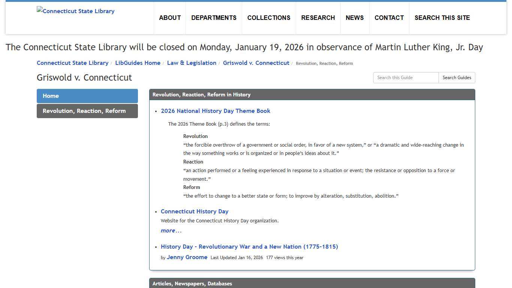Open 2026 National History Day Theme Book
Viewport: 512px width, 288px height.
[x=216, y=111]
